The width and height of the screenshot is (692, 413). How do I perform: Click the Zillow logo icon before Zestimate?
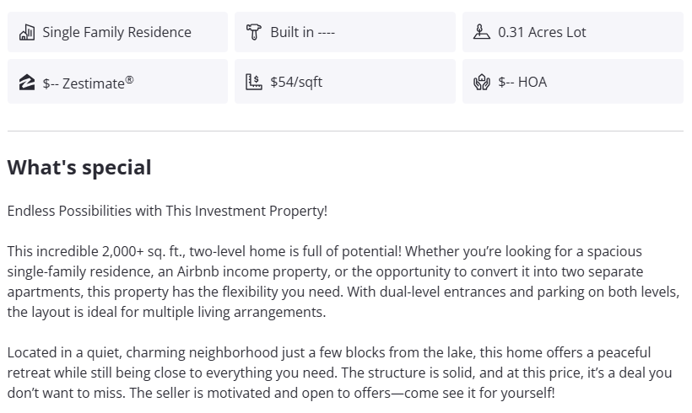[x=27, y=83]
